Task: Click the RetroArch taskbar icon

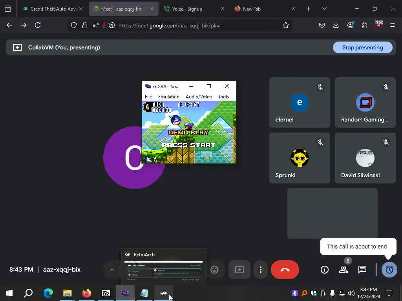Action: click(164, 293)
